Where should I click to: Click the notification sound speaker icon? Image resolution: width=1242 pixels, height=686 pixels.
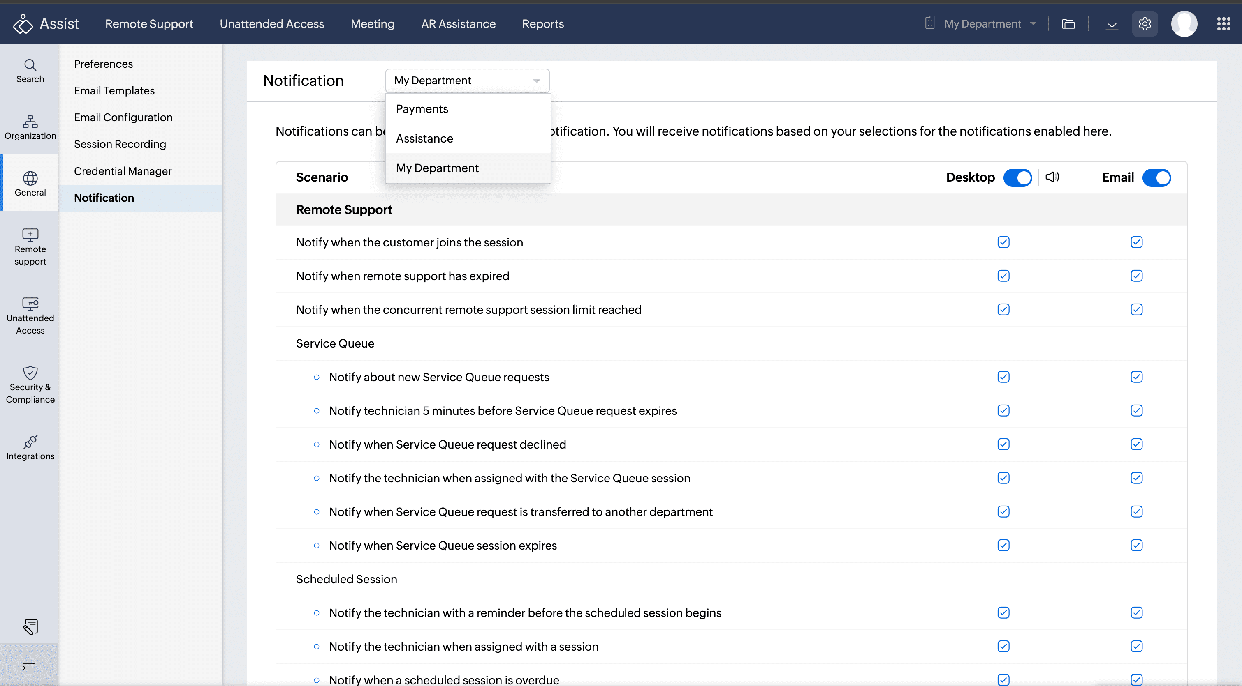(x=1052, y=177)
